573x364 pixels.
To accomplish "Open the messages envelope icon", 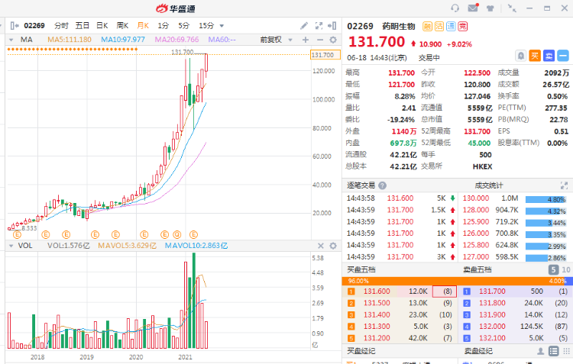I will tap(473, 8).
